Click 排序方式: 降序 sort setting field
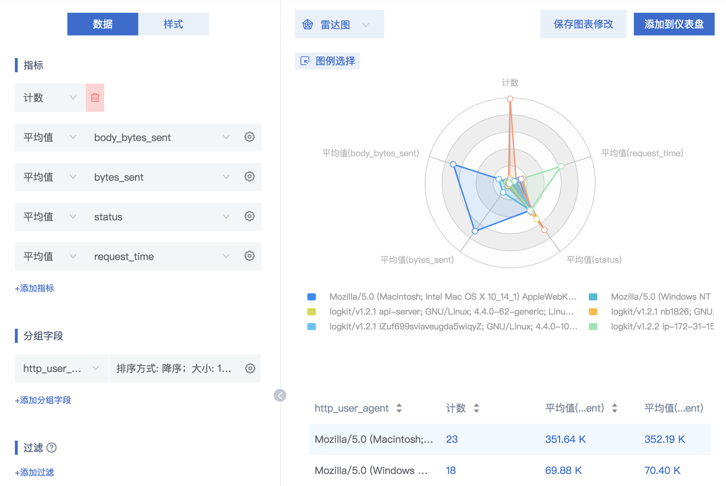Screen dimensions: 726x486 pyautogui.click(x=174, y=368)
